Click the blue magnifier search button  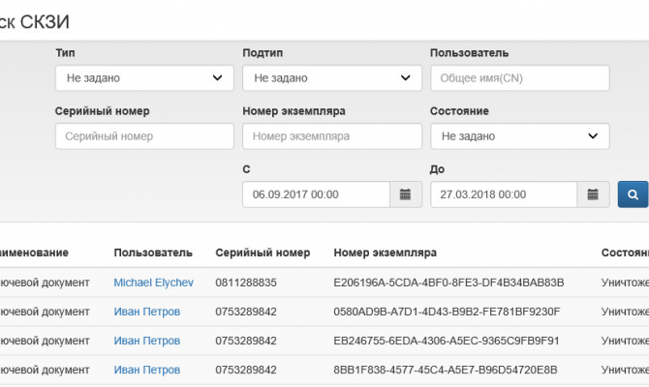click(x=633, y=194)
